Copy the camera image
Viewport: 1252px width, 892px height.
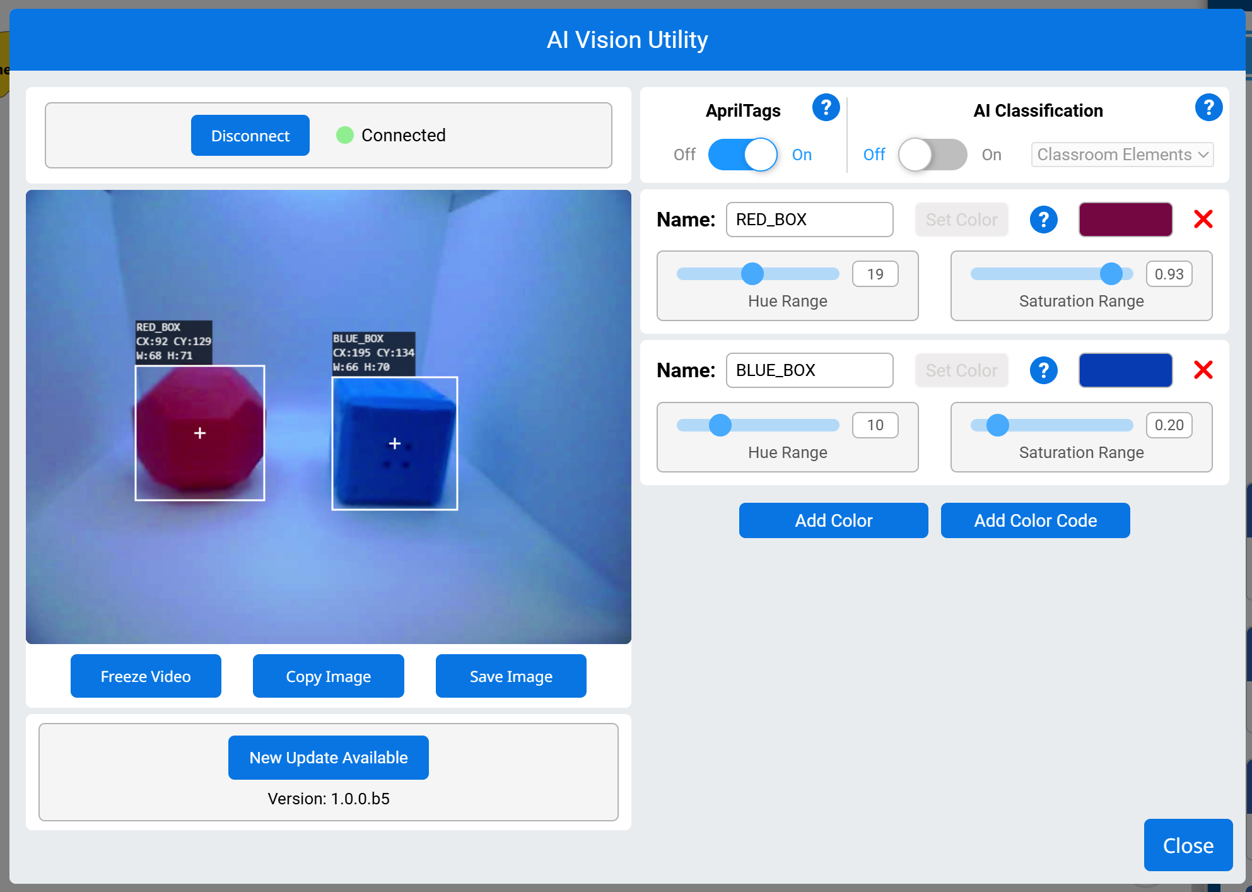point(328,676)
